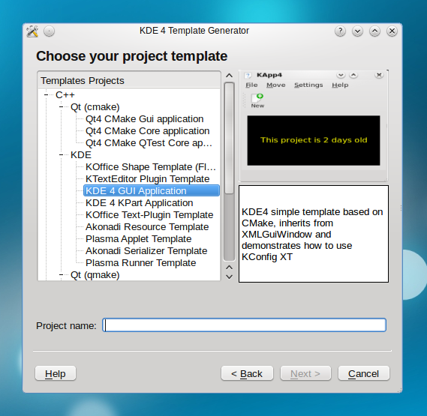Image resolution: width=427 pixels, height=416 pixels.
Task: Click the scroll down arrow below tree scrollbar
Action: click(x=230, y=277)
